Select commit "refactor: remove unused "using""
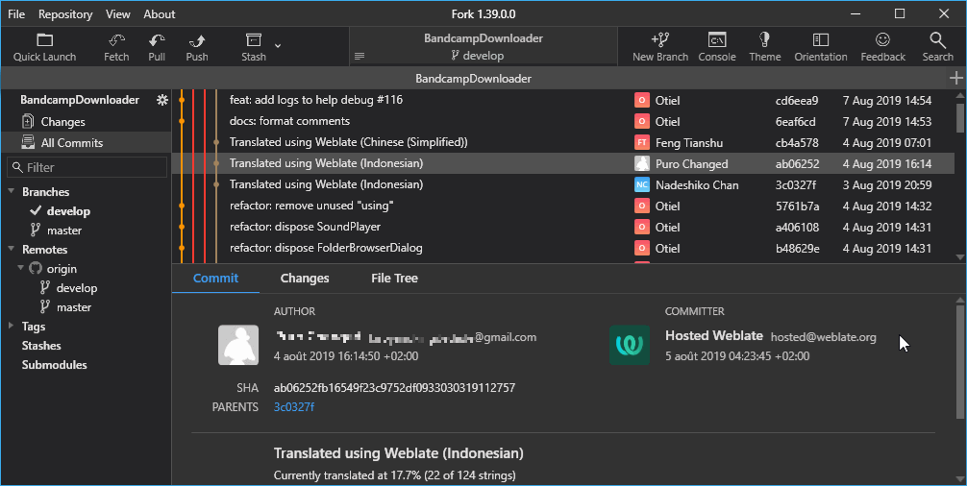This screenshot has width=967, height=486. tap(563, 206)
